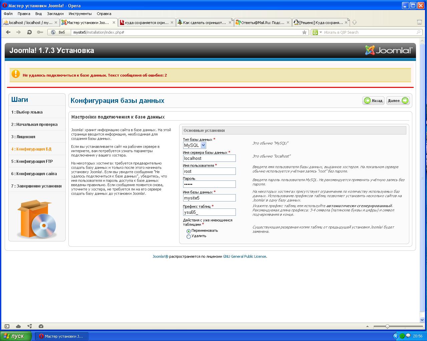Close the 'Ответы@Mail.Ru' tab
Viewport: 427px width, 341px height.
(288, 23)
